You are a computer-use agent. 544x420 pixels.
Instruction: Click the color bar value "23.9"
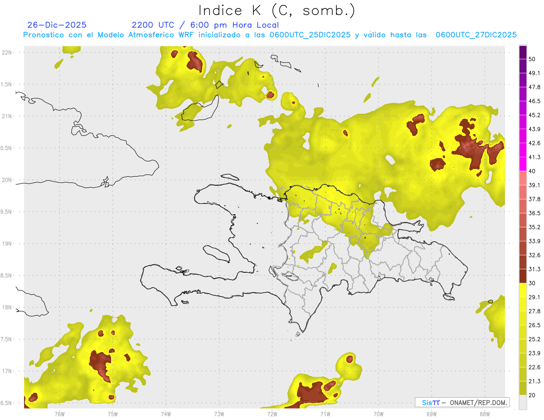pos(534,353)
